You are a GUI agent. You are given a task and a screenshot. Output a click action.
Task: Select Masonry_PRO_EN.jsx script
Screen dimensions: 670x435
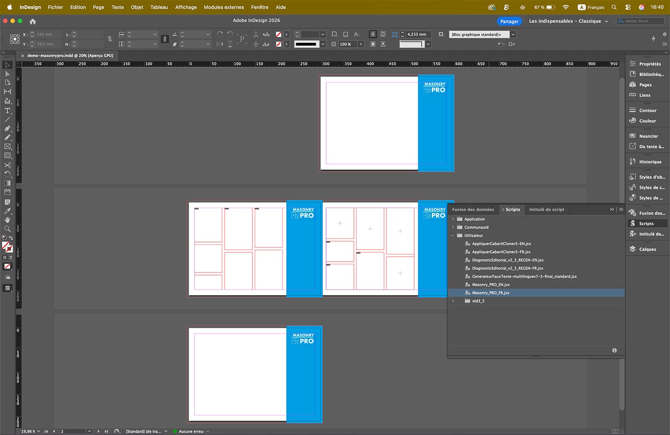490,284
